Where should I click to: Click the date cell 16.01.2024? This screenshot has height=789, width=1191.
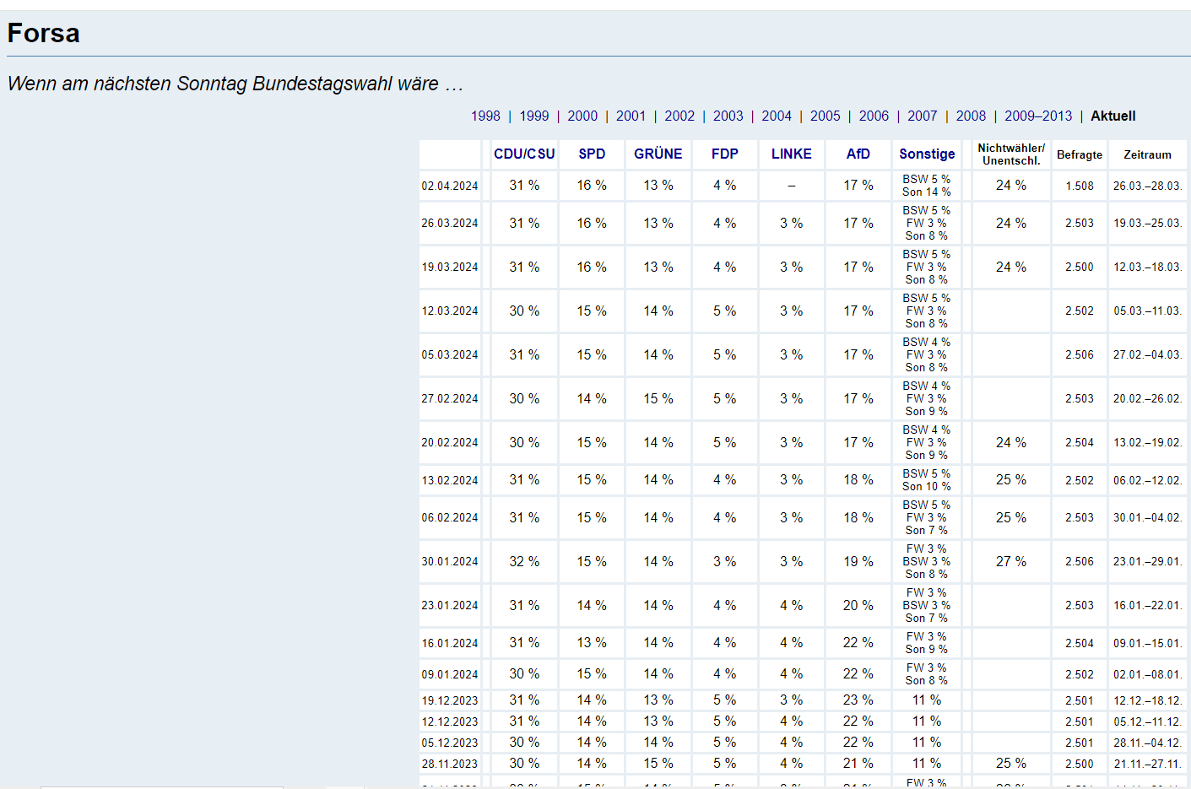[450, 643]
